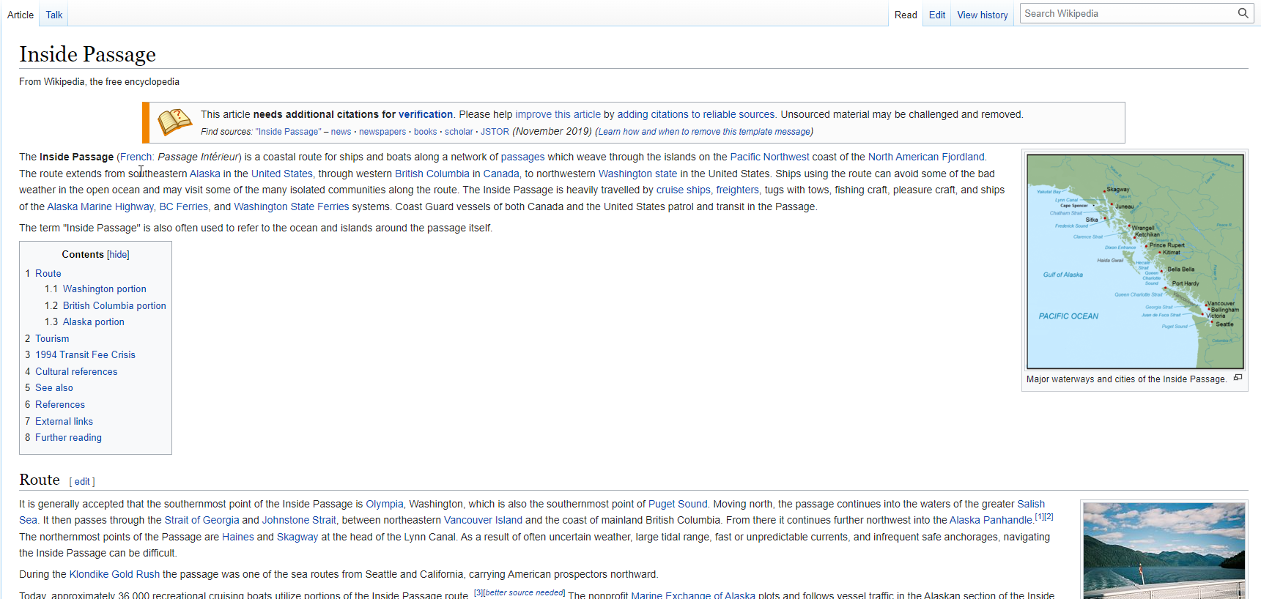Go to British Columbia portion contents entry
Viewport: 1261px width, 599px height.
114,305
